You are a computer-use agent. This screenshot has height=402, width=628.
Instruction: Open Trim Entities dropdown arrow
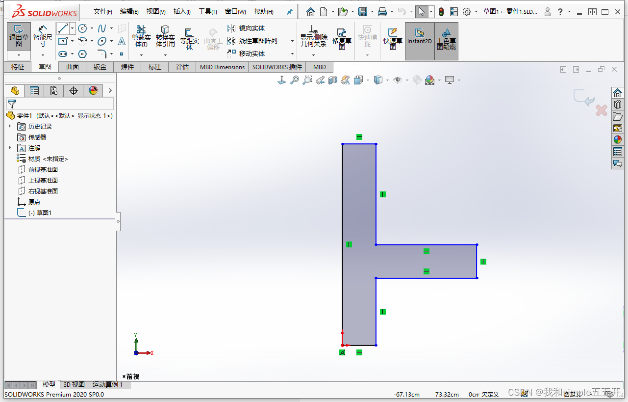[x=141, y=55]
